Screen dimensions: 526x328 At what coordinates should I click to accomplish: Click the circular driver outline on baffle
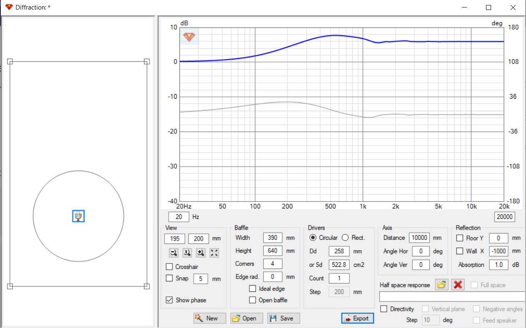pos(78,171)
